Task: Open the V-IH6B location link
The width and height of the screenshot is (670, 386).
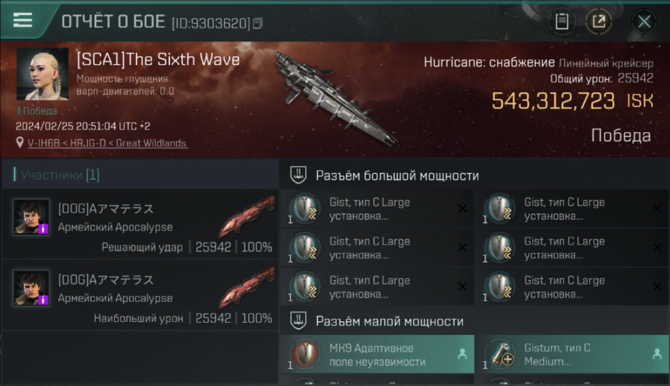Action: click(108, 143)
